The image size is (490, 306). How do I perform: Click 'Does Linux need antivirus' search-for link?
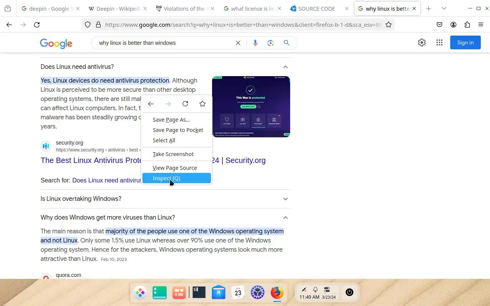[107, 180]
